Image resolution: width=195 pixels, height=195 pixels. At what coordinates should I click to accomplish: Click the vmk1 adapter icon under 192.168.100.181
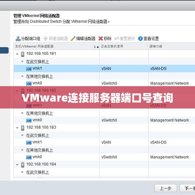click(x=29, y=69)
